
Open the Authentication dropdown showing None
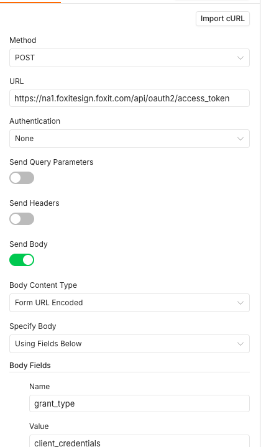tap(129, 139)
